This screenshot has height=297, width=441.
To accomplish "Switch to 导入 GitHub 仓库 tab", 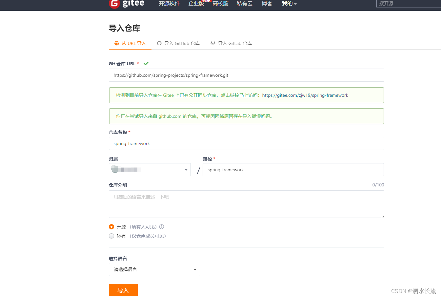I will coord(178,43).
